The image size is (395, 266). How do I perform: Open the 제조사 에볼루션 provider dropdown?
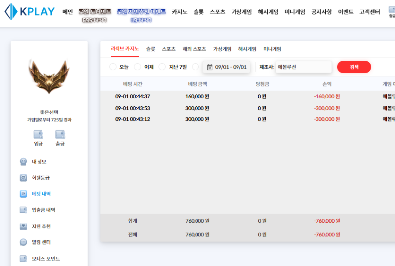tap(304, 67)
